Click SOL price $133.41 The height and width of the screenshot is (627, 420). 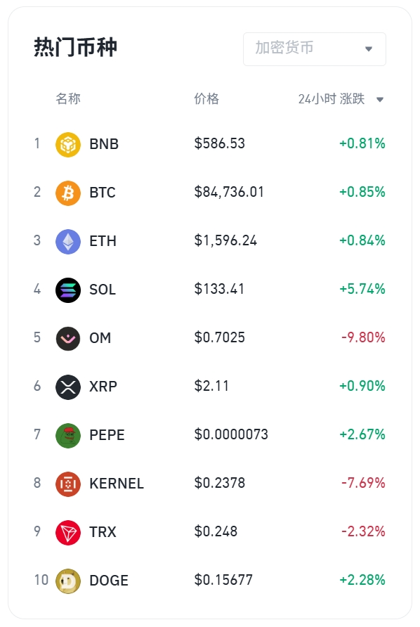[x=219, y=289]
